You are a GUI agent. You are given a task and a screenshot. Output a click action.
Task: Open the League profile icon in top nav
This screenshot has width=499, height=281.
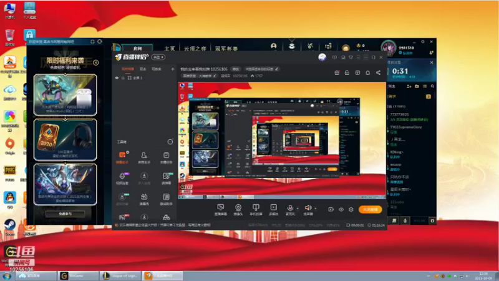[274, 46]
